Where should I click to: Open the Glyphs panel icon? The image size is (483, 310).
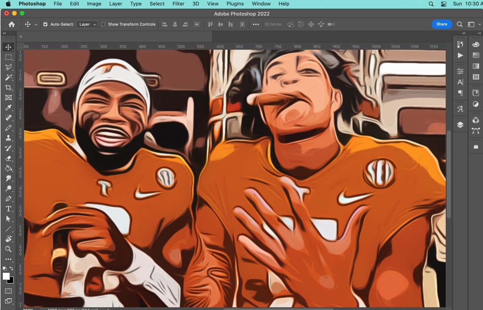pos(460,109)
